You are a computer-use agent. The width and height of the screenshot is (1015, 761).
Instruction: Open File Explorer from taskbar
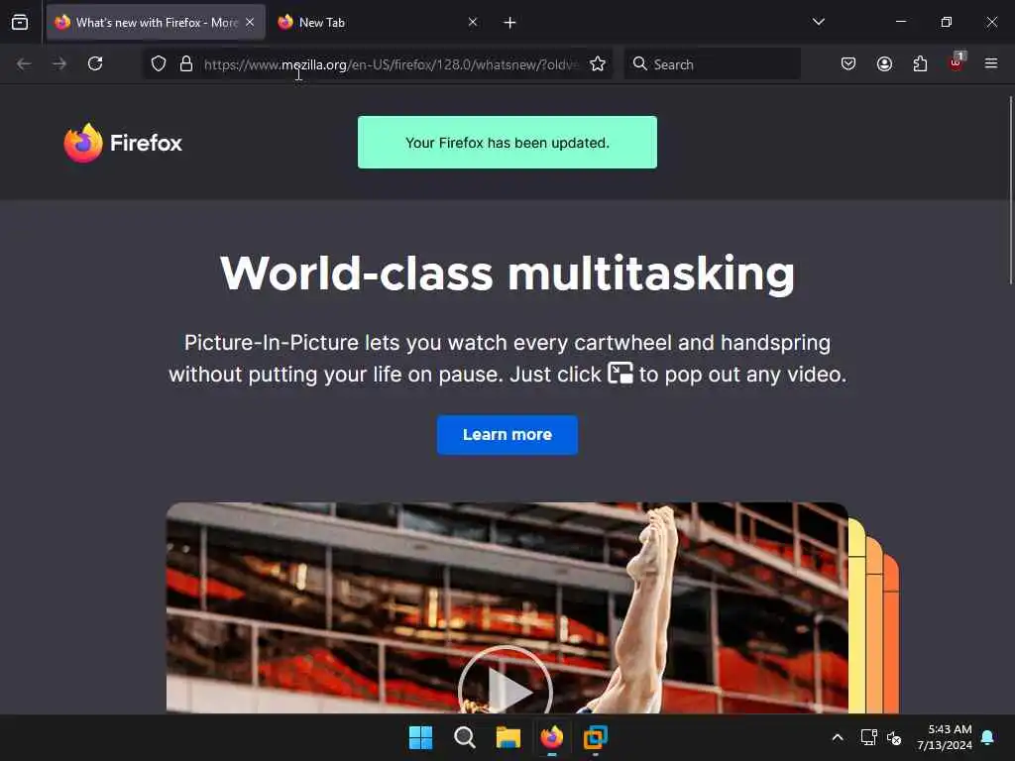pyautogui.click(x=508, y=737)
